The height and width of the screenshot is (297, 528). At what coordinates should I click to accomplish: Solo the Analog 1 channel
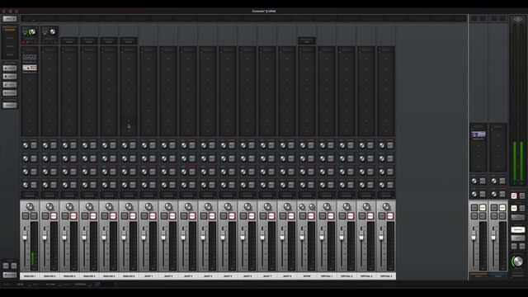[26, 216]
